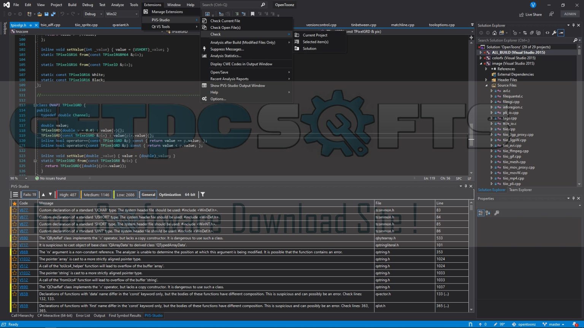
Task: Collapse the image project node
Action: (x=481, y=63)
